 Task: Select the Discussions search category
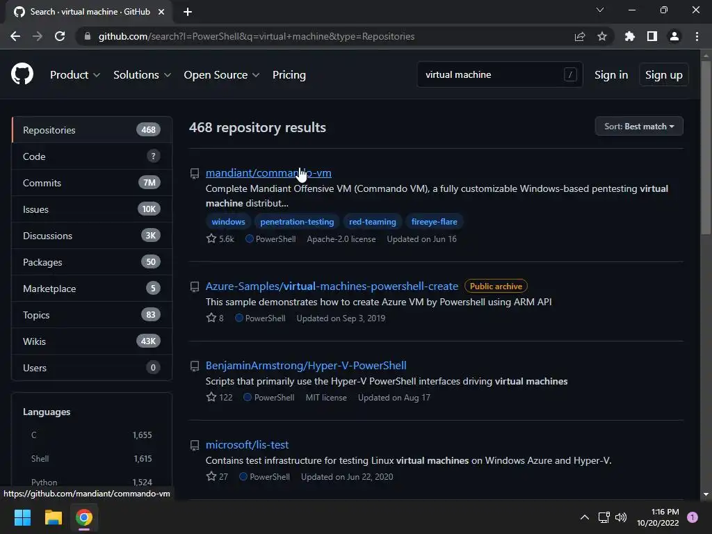click(x=91, y=236)
